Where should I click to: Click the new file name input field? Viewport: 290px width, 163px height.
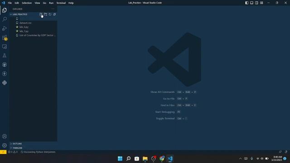click(38, 19)
